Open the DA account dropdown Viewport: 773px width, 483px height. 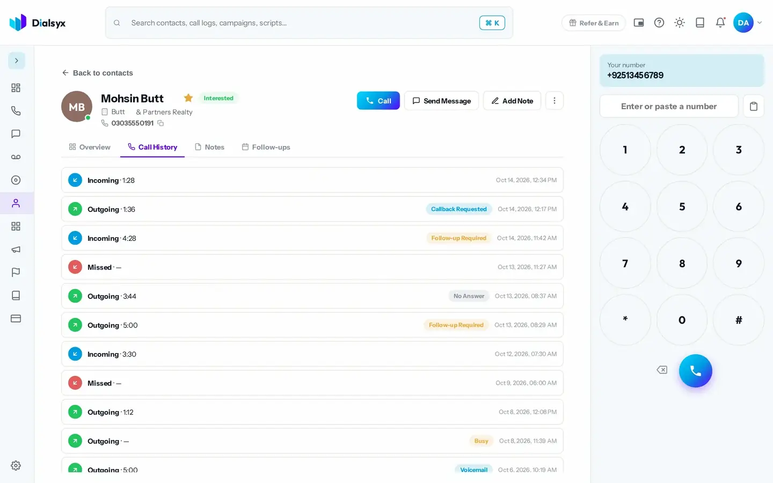[748, 23]
